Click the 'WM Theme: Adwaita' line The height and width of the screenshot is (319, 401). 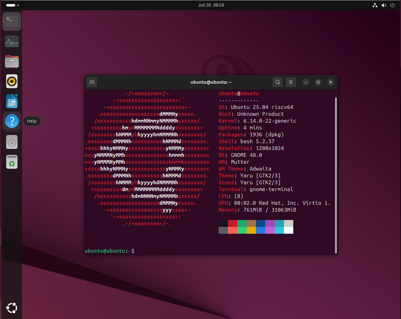pos(245,169)
